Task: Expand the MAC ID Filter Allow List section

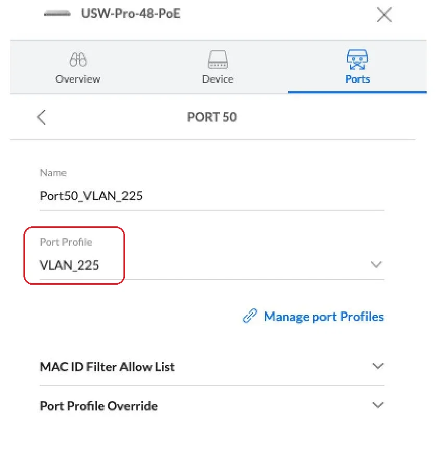Action: (107, 367)
